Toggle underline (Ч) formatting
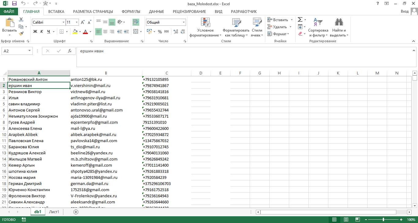Screen dimensions: 418x223 point(49,32)
